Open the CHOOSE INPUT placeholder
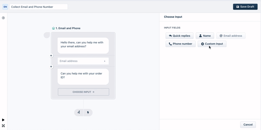The image size is (261, 130). tap(84, 92)
